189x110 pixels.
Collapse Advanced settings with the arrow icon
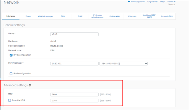tap(30, 85)
